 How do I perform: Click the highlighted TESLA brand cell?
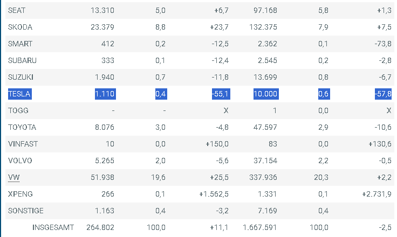(x=20, y=94)
